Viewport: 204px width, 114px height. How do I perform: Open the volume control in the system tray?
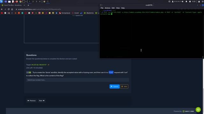pos(183,2)
